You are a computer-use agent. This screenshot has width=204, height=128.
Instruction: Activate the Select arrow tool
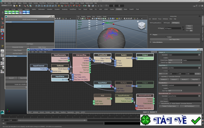point(3,19)
